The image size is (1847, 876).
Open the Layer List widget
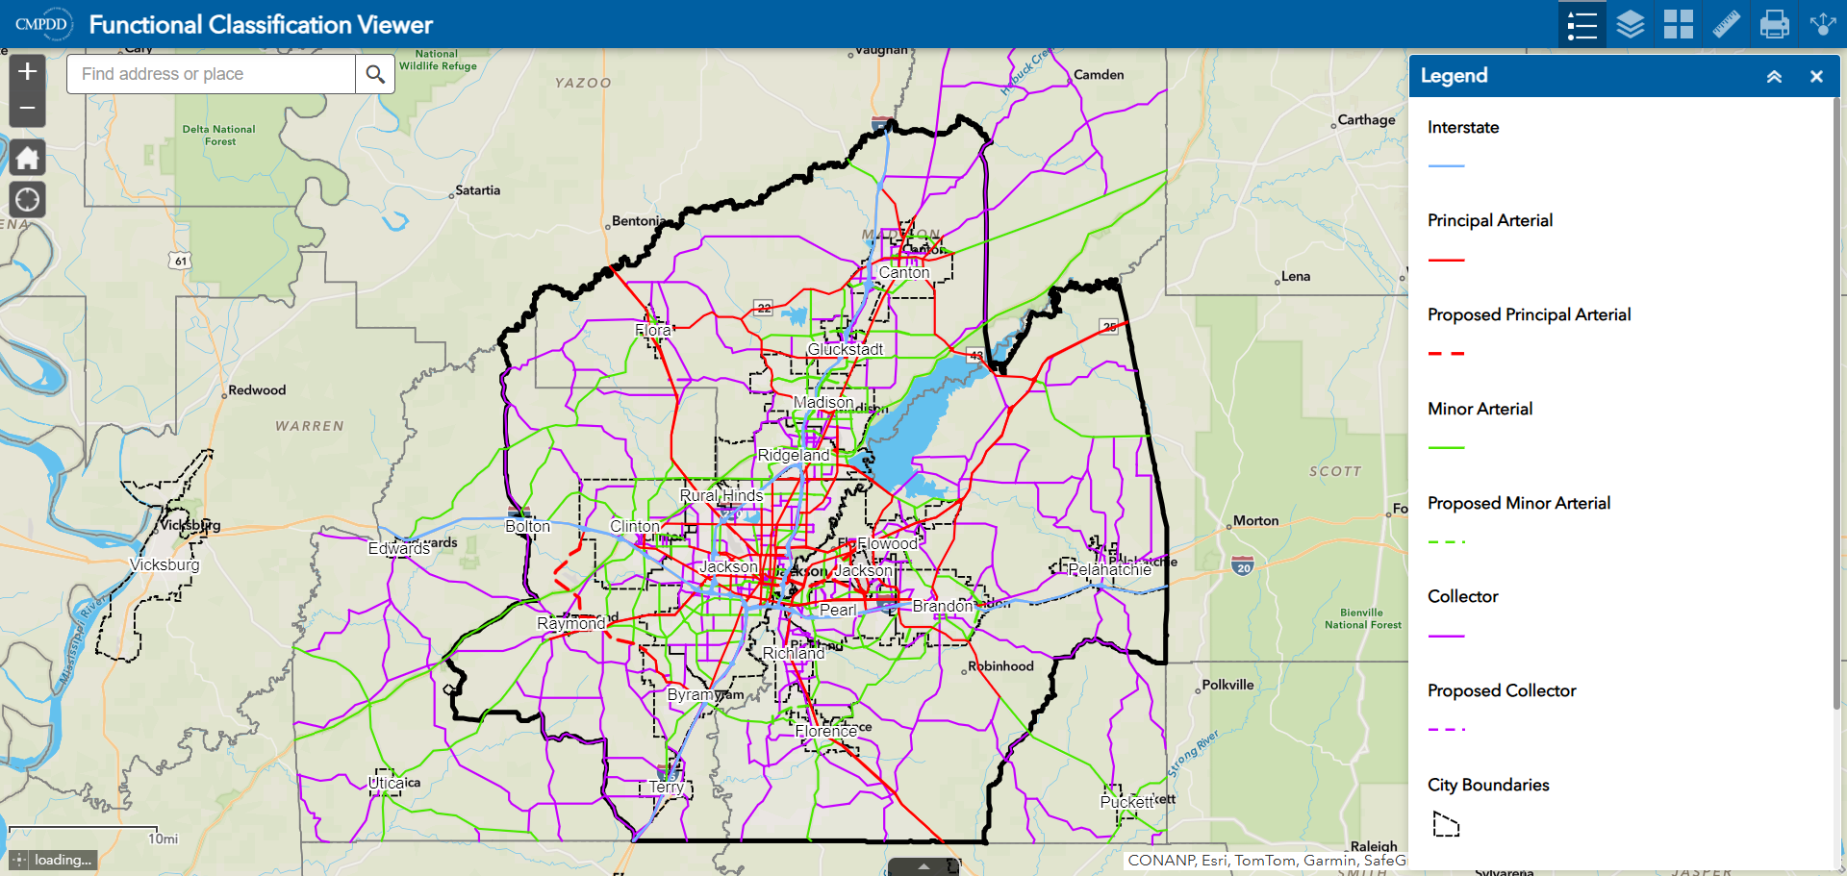[x=1630, y=24]
